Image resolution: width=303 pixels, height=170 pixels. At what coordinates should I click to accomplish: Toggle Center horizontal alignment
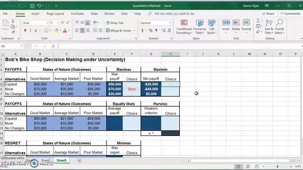coord(82,30)
